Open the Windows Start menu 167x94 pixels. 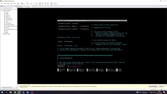click(2, 92)
